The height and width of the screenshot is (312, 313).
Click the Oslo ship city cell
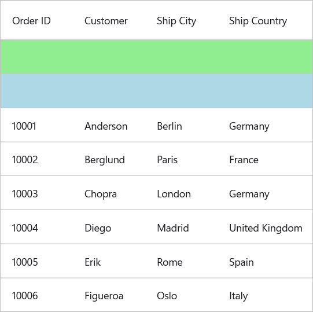pos(181,295)
